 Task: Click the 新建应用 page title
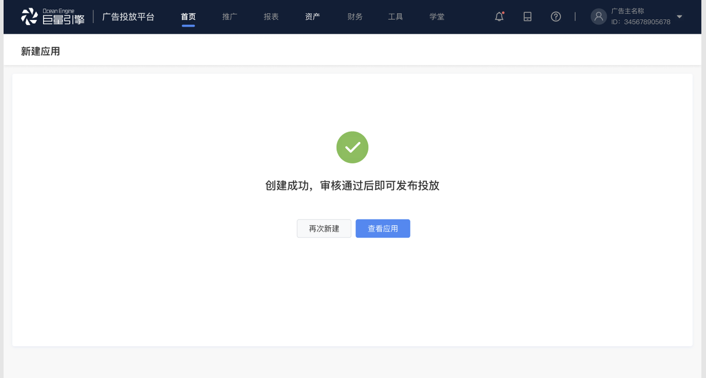41,51
